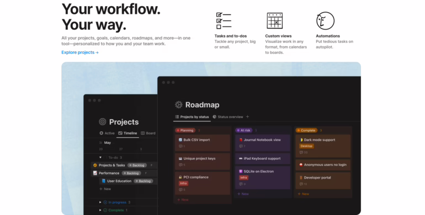Expand the Complete group in Projects

click(100, 210)
